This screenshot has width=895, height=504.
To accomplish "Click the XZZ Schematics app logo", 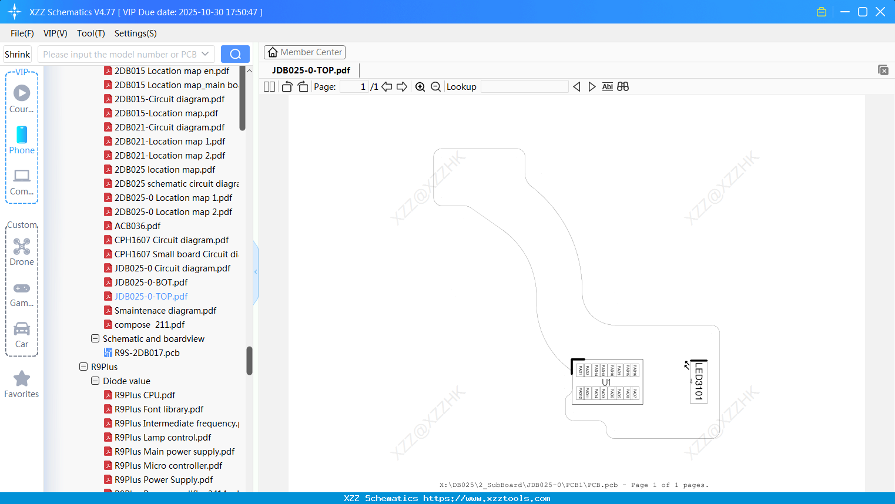I will [15, 12].
